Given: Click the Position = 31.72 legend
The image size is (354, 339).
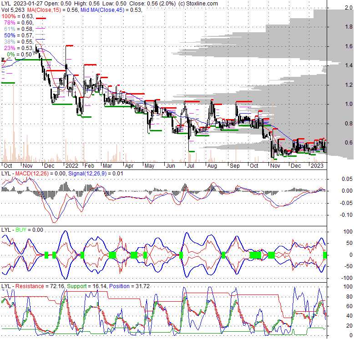Looking at the screenshot, I should tap(129, 286).
